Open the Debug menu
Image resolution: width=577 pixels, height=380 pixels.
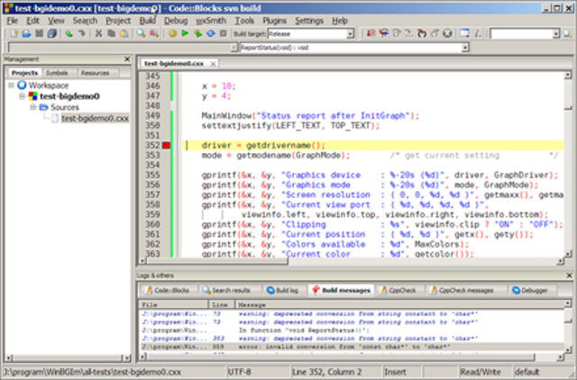click(176, 21)
